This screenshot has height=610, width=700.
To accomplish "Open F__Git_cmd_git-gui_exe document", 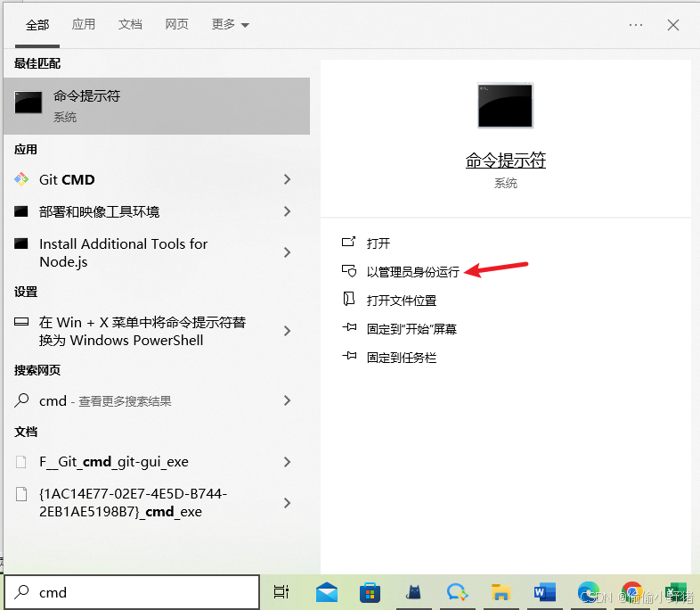I will coord(156,462).
